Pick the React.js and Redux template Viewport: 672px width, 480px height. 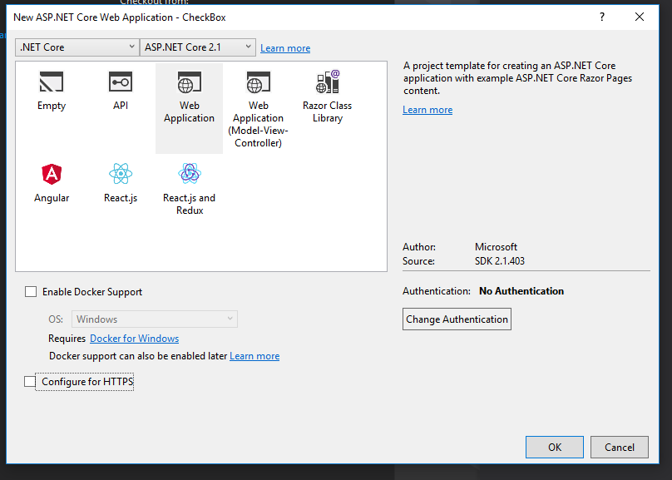[x=189, y=188]
